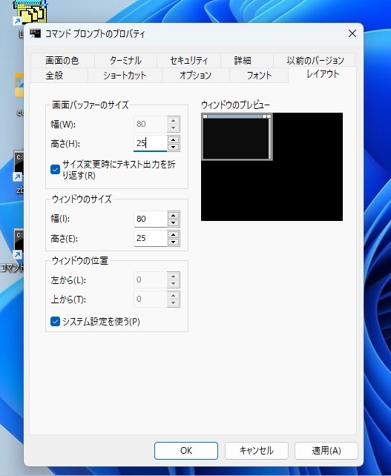Decrease the buffer 高さ(H) value
391x476 pixels.
coord(174,148)
